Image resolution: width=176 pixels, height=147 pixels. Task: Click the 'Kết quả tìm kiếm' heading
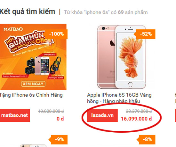(x=28, y=11)
